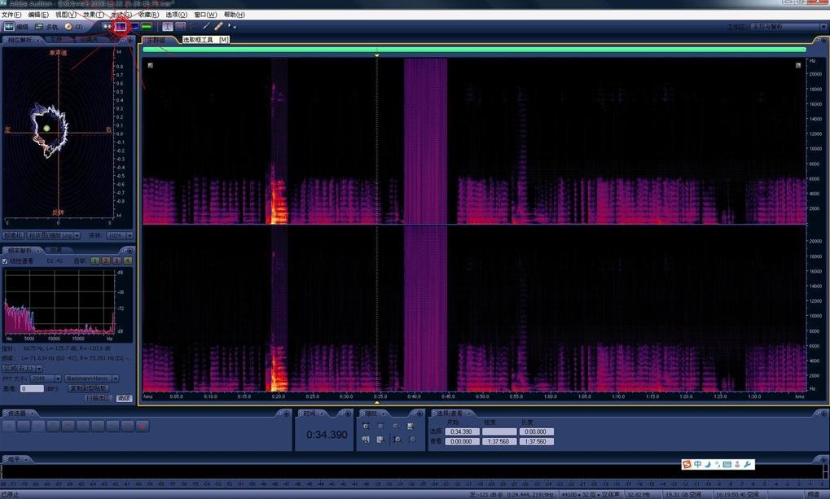Open the 文件(F) menu

point(11,15)
